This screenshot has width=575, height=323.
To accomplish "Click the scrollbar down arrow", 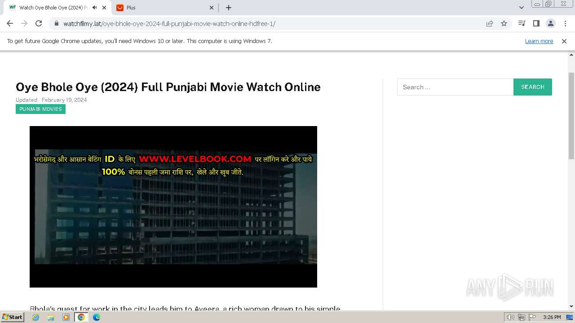I will point(571,306).
